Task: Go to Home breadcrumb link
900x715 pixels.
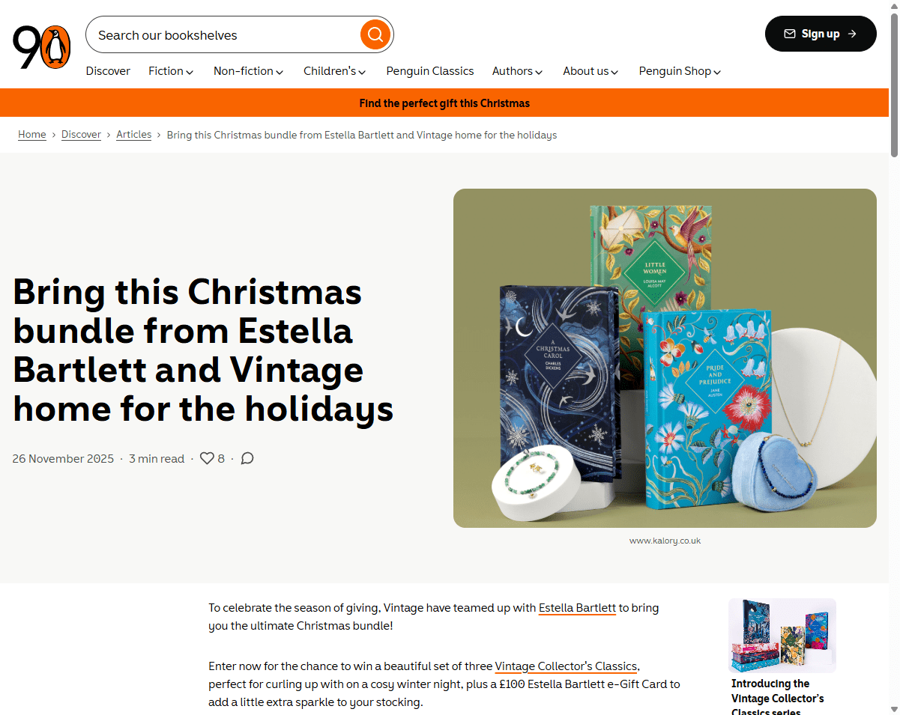Action: coord(32,135)
